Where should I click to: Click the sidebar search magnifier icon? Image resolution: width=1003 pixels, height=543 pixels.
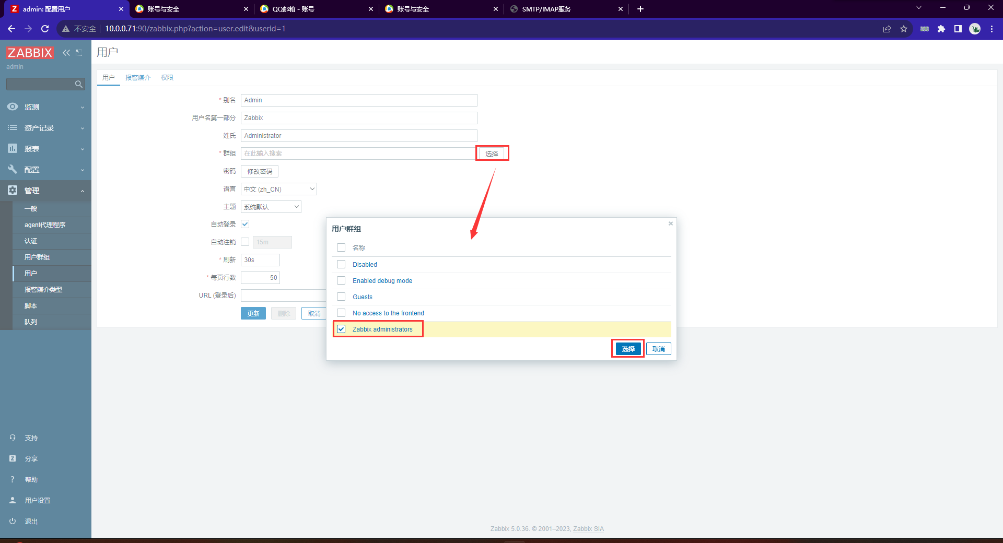pos(78,84)
